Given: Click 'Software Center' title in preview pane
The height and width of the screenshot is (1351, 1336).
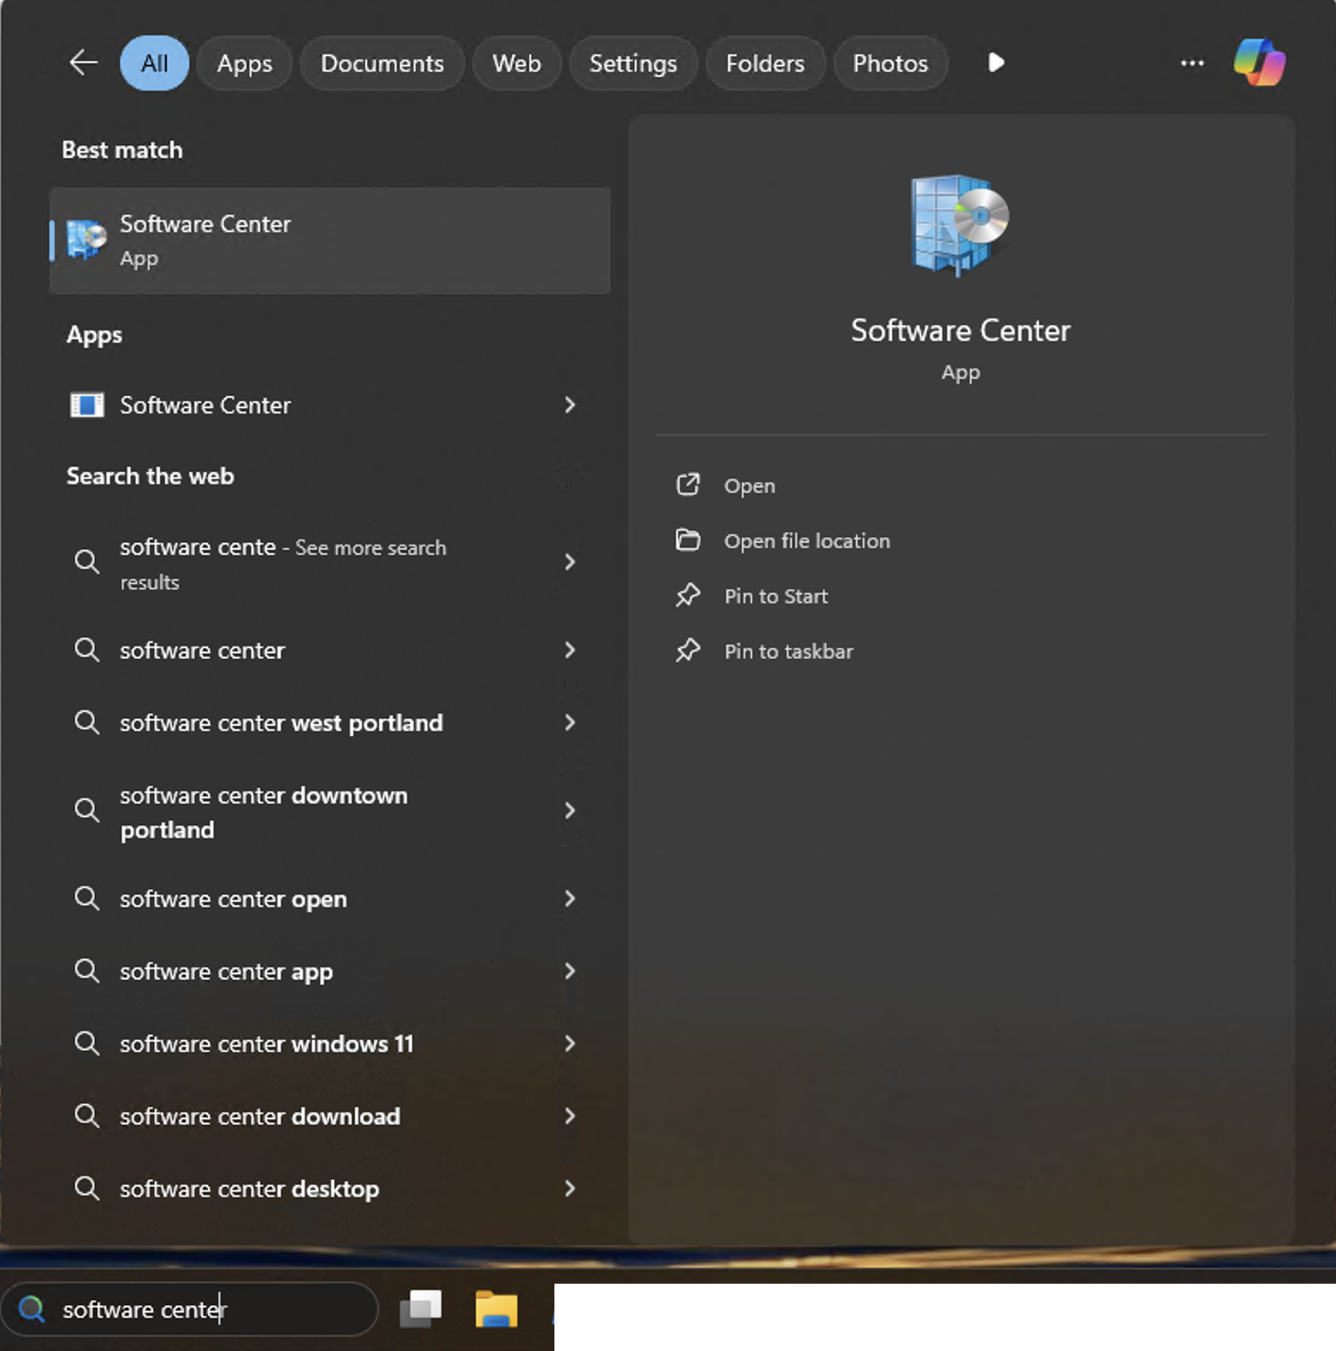Looking at the screenshot, I should (x=960, y=331).
